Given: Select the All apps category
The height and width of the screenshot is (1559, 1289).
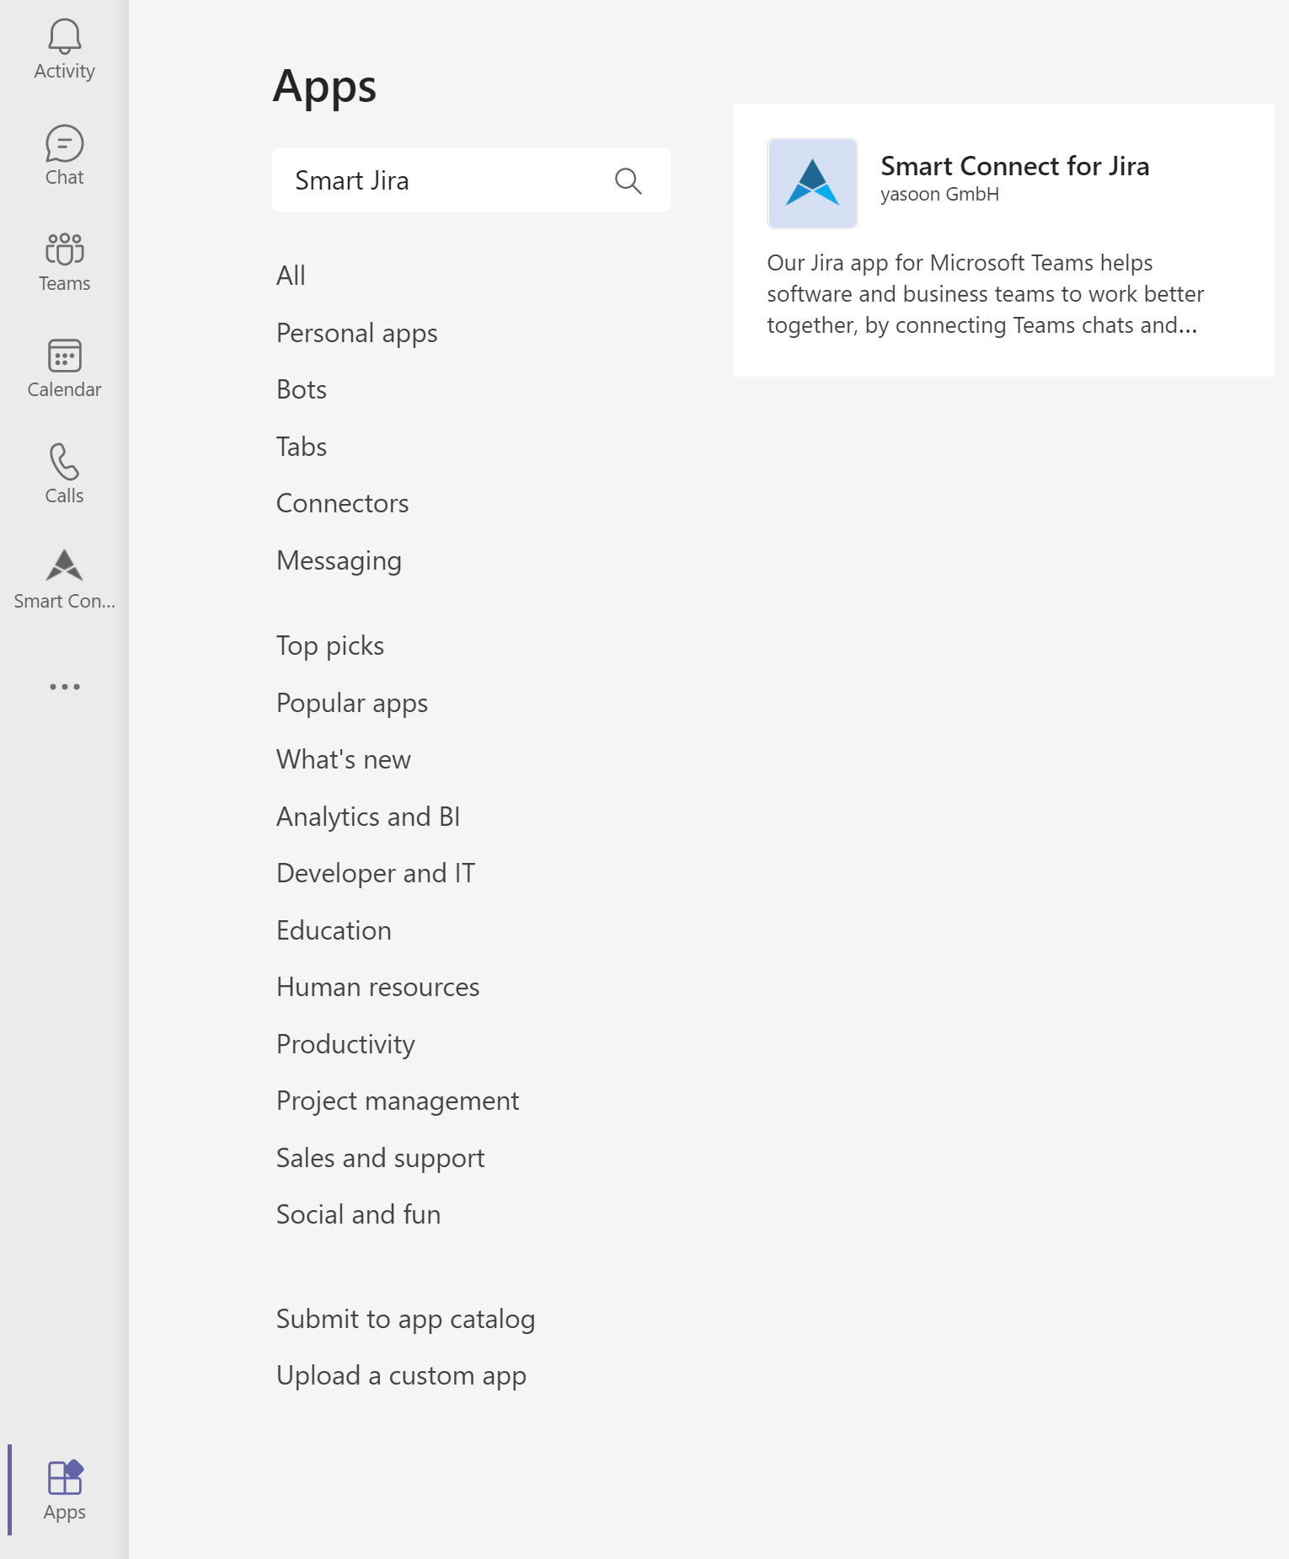Looking at the screenshot, I should click(x=291, y=276).
